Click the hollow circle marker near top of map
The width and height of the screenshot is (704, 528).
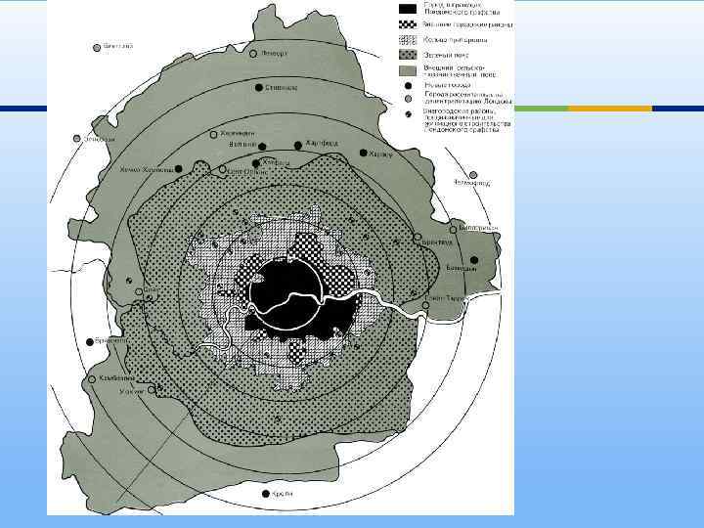pos(253,54)
